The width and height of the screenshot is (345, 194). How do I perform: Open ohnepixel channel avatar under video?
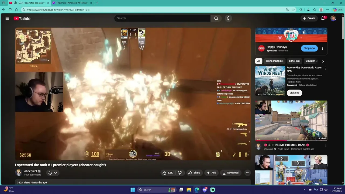point(19,173)
